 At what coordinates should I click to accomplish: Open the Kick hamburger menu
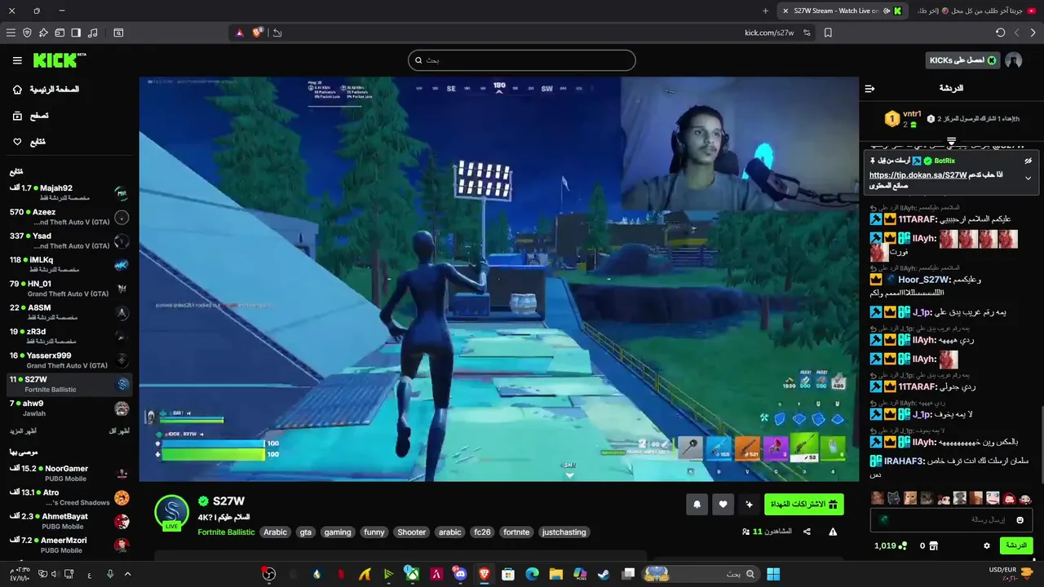[x=17, y=60]
